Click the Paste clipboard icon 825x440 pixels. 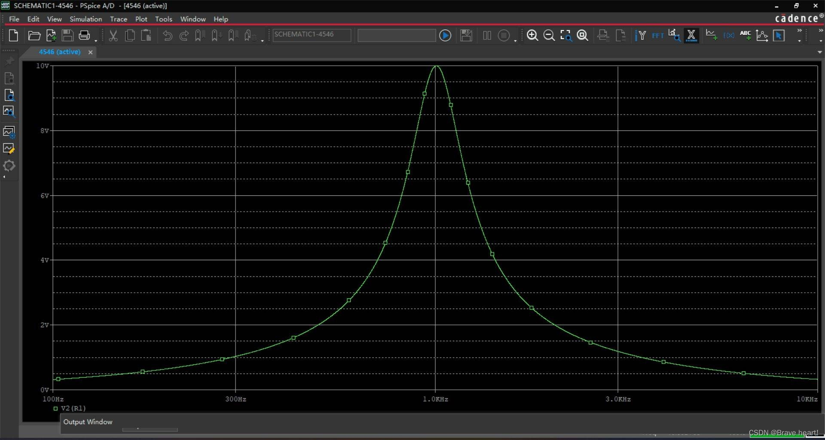pyautogui.click(x=146, y=35)
